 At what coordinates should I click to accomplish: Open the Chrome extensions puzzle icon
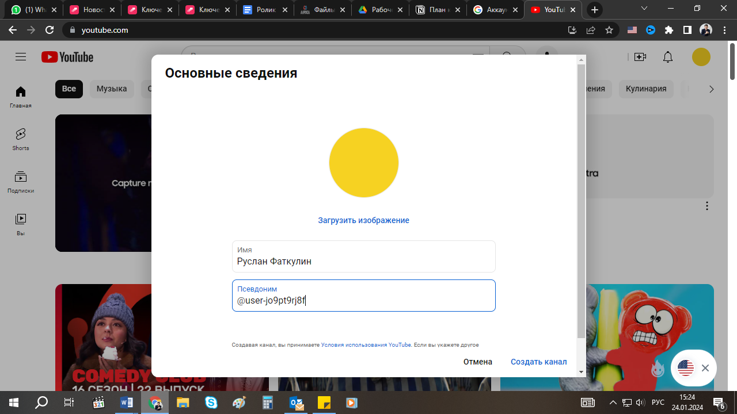669,30
